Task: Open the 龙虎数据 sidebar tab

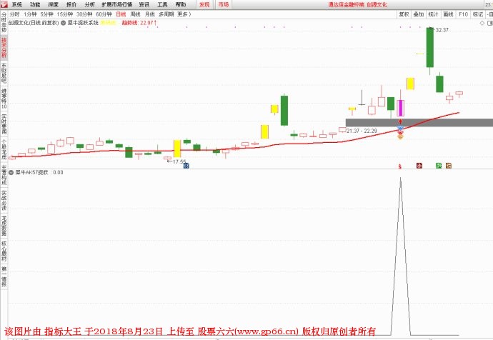Action: click(4, 226)
